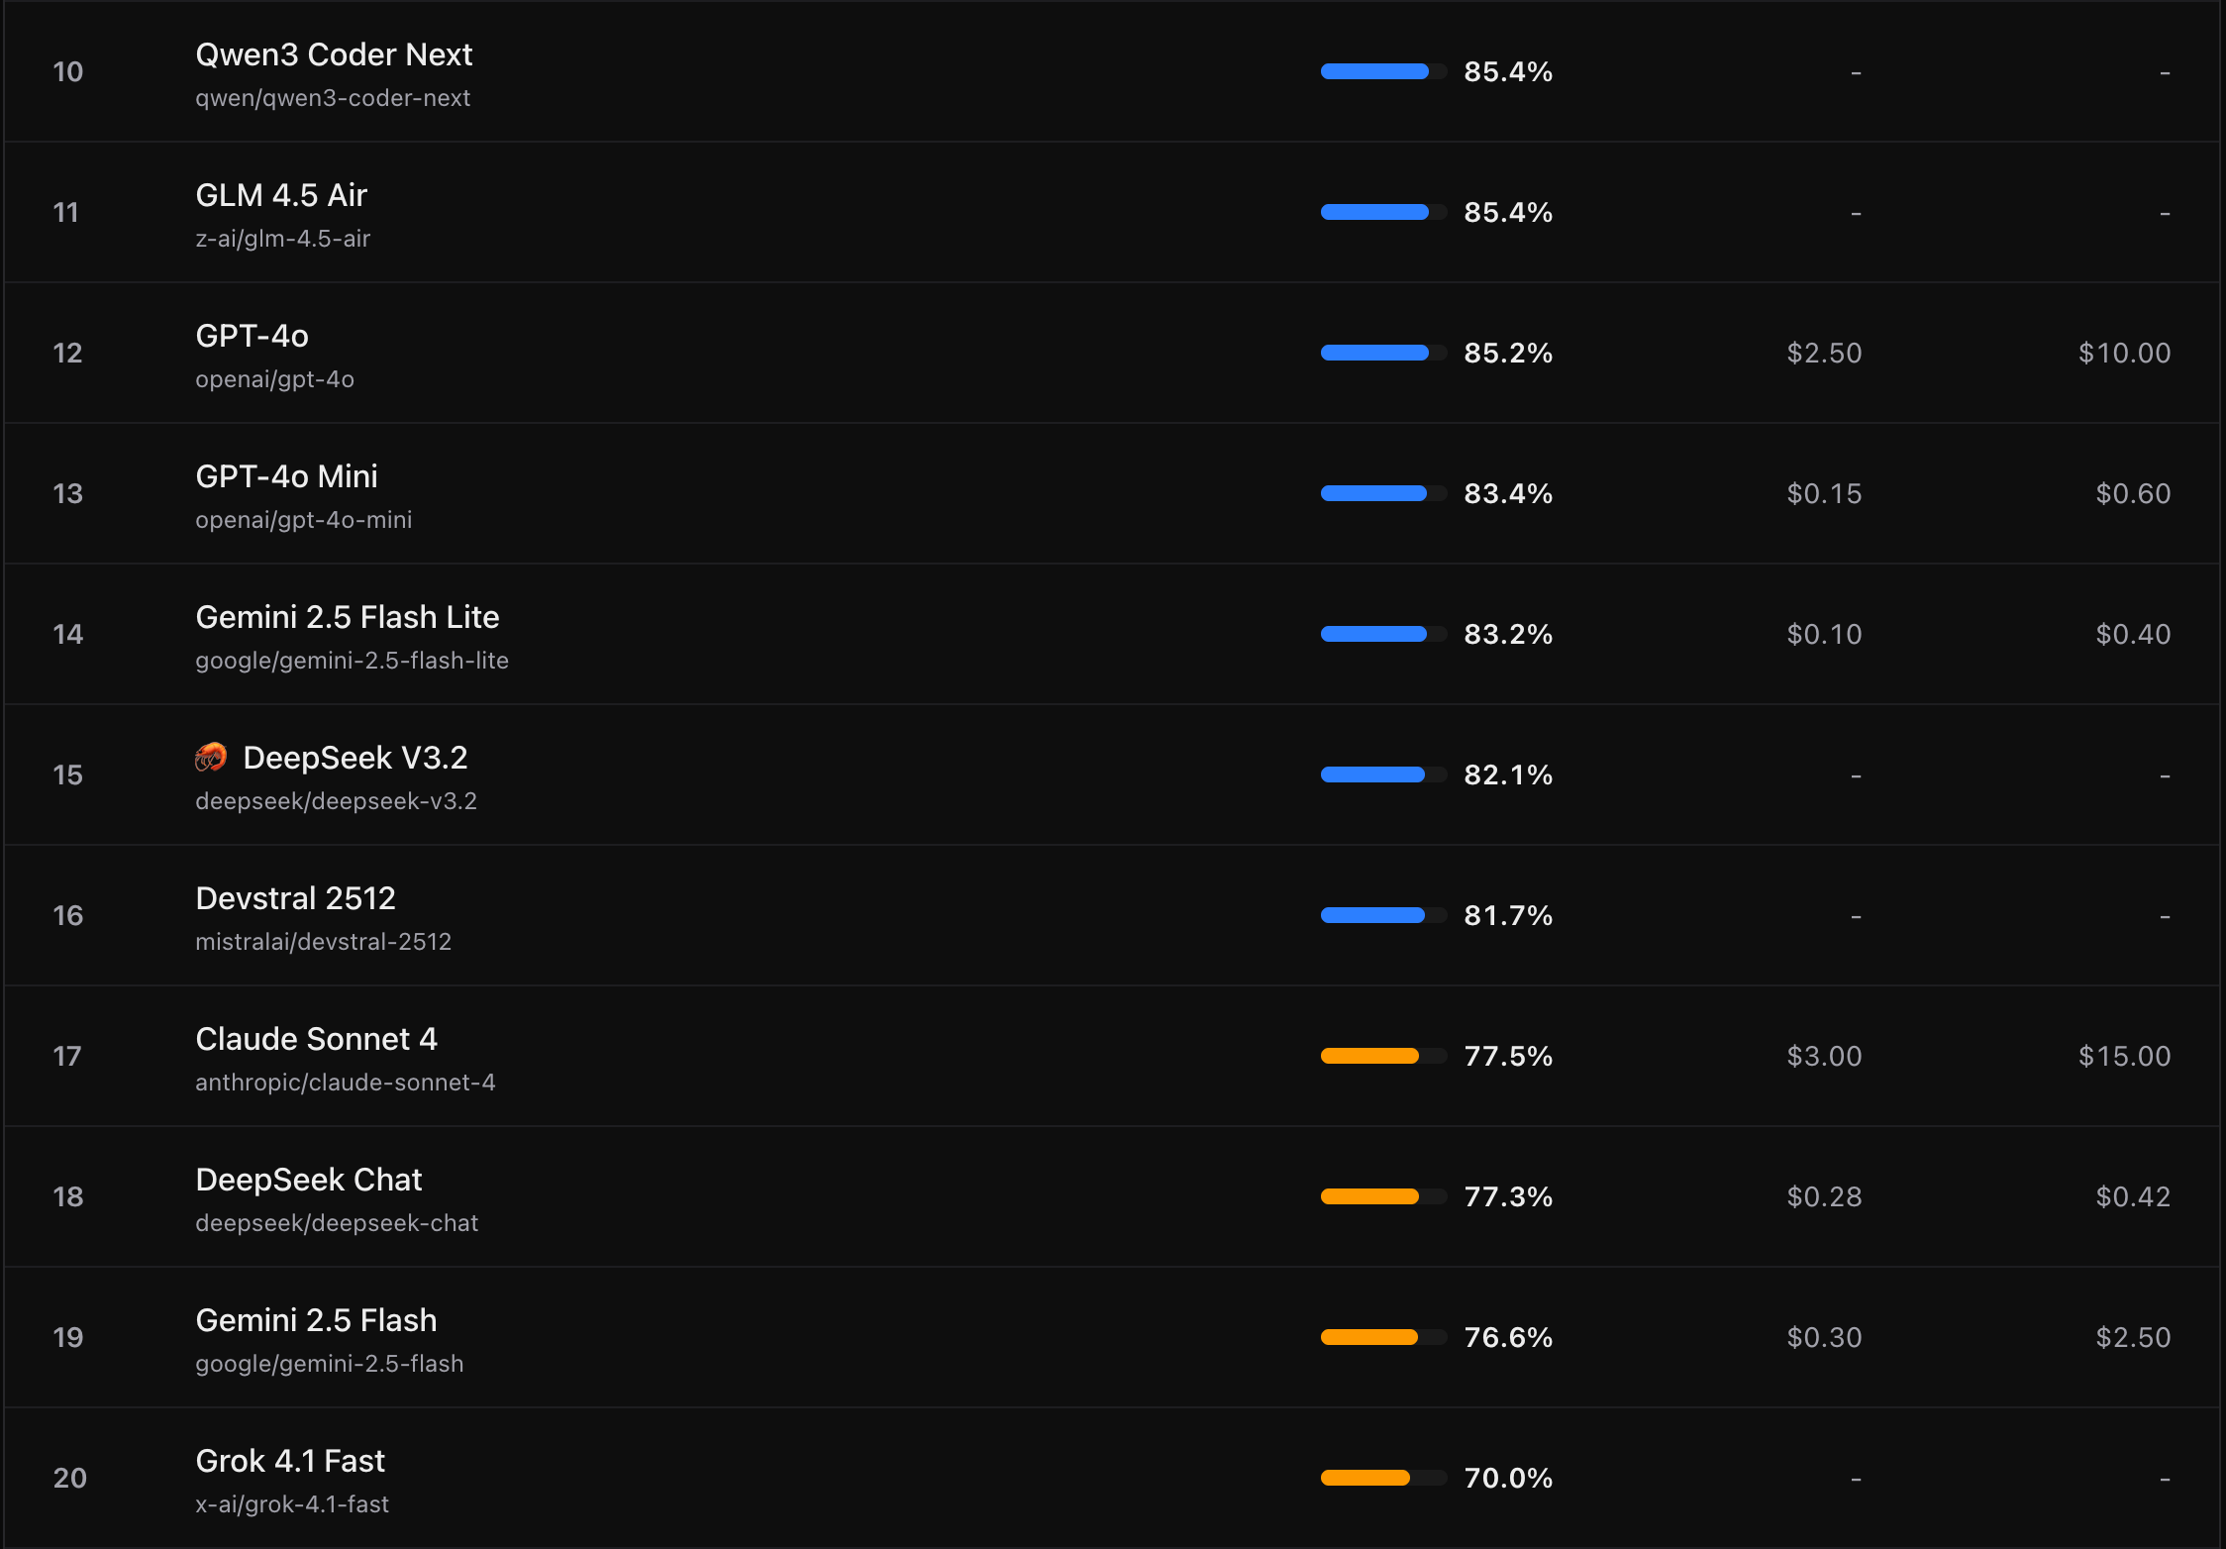
Task: Open the Qwen3 Coder Next model entry
Action: click(334, 55)
